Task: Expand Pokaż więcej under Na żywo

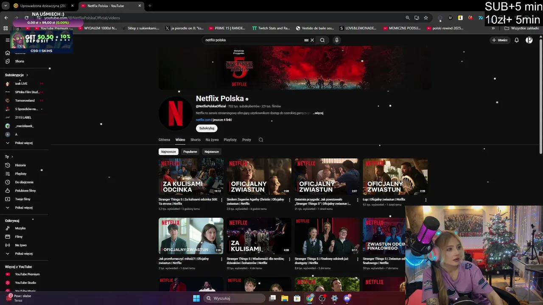Action: pyautogui.click(x=24, y=254)
